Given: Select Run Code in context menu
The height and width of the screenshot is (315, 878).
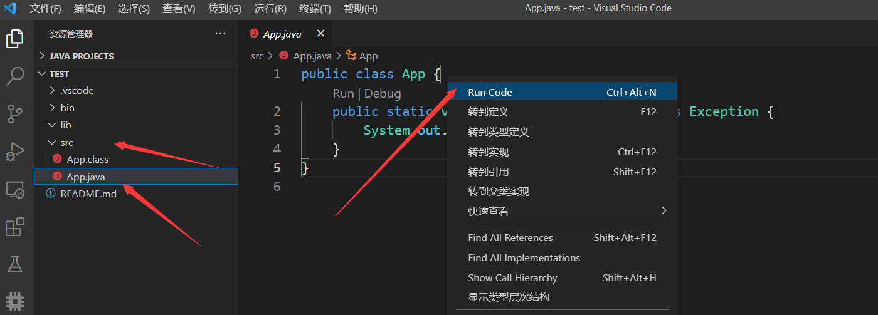Looking at the screenshot, I should pos(490,92).
